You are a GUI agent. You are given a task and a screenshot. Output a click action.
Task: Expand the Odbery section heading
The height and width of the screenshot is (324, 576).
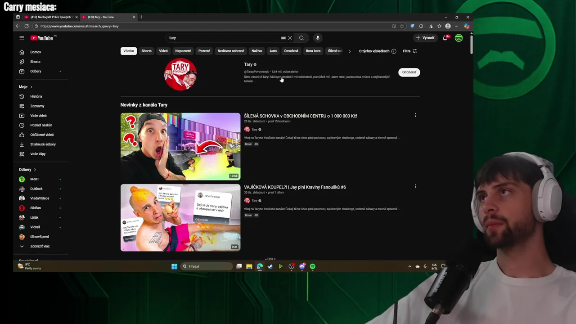click(27, 170)
